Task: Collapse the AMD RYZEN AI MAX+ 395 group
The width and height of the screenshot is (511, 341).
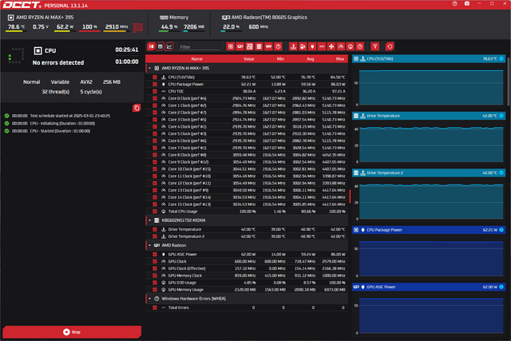Action: (149, 68)
